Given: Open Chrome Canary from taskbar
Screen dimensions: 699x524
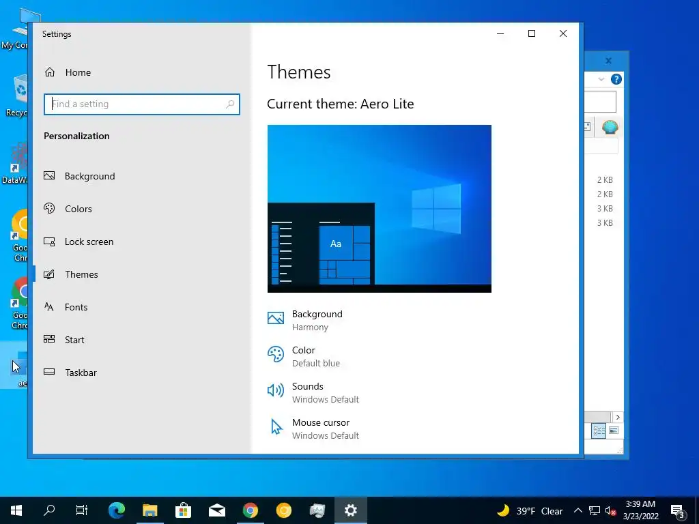Looking at the screenshot, I should point(283,510).
